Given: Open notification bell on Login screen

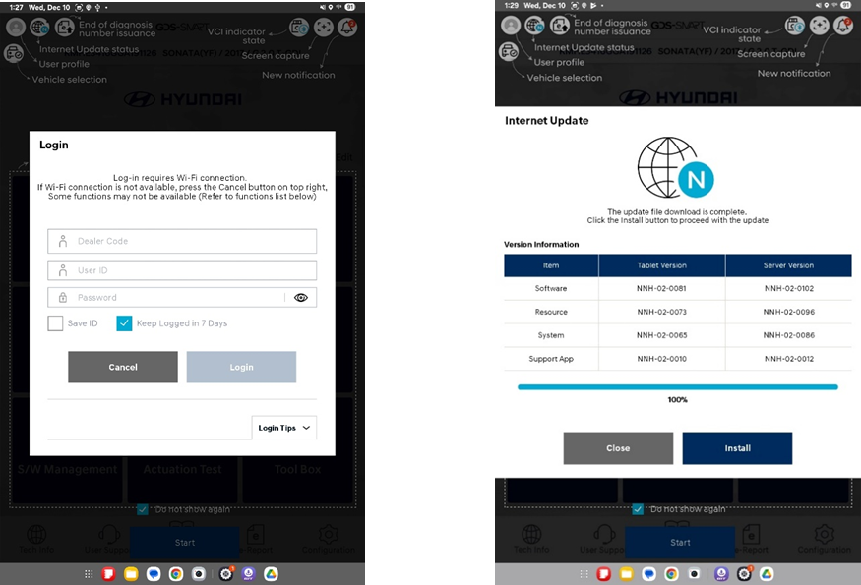Looking at the screenshot, I should click(347, 27).
